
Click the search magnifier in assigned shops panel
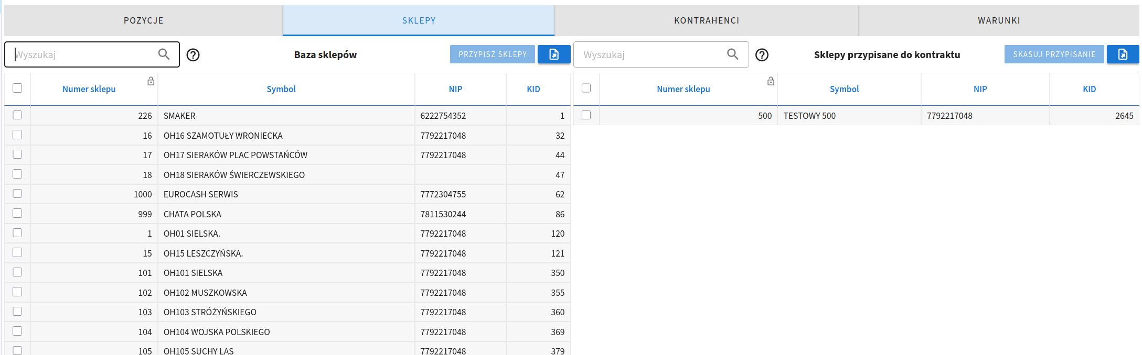(x=732, y=54)
